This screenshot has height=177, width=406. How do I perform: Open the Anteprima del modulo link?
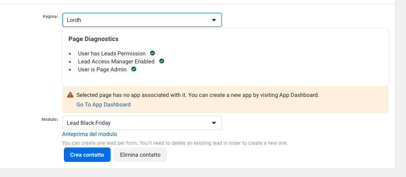tap(89, 134)
